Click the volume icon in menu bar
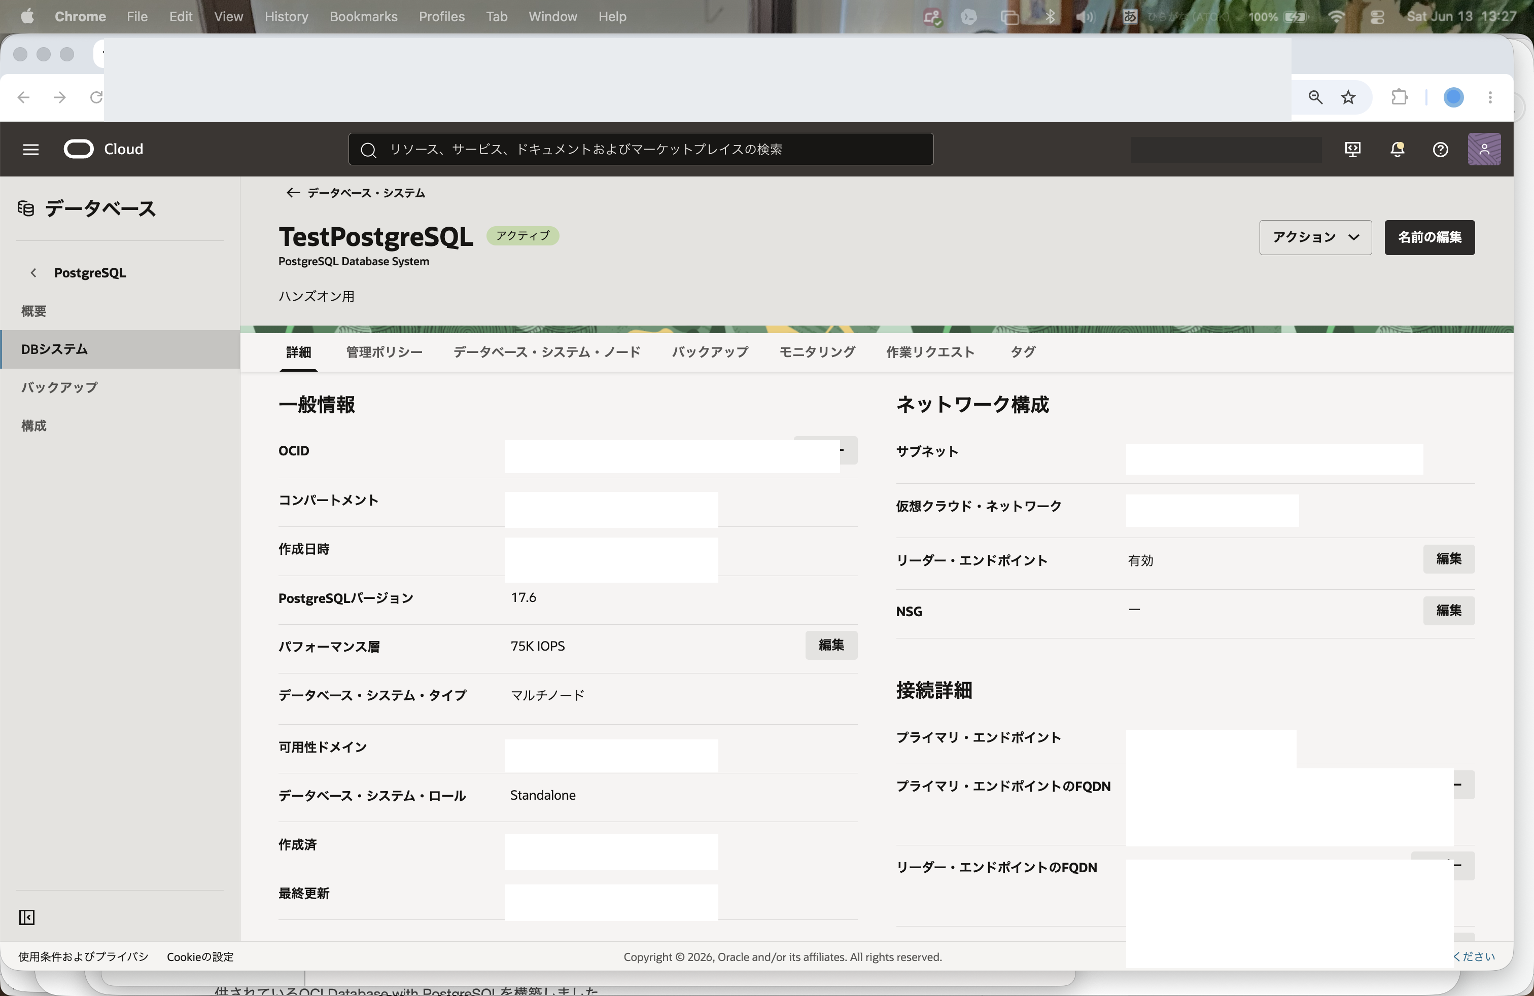Screen dimensions: 1534x996 click(x=1086, y=17)
